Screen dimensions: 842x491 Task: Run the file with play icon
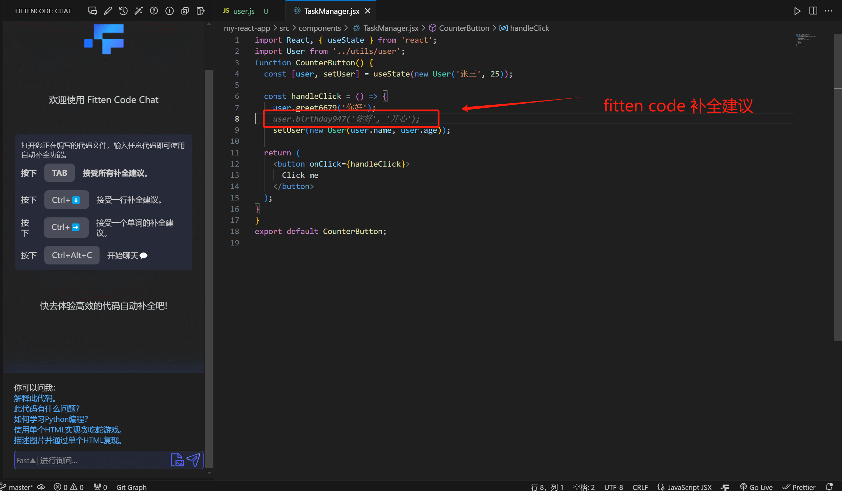point(797,11)
